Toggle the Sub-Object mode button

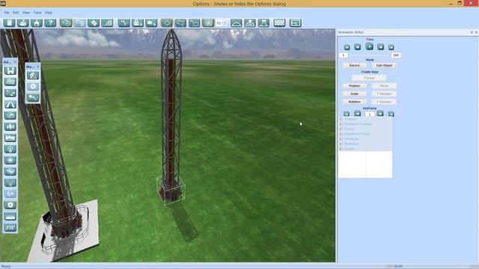[x=384, y=65]
